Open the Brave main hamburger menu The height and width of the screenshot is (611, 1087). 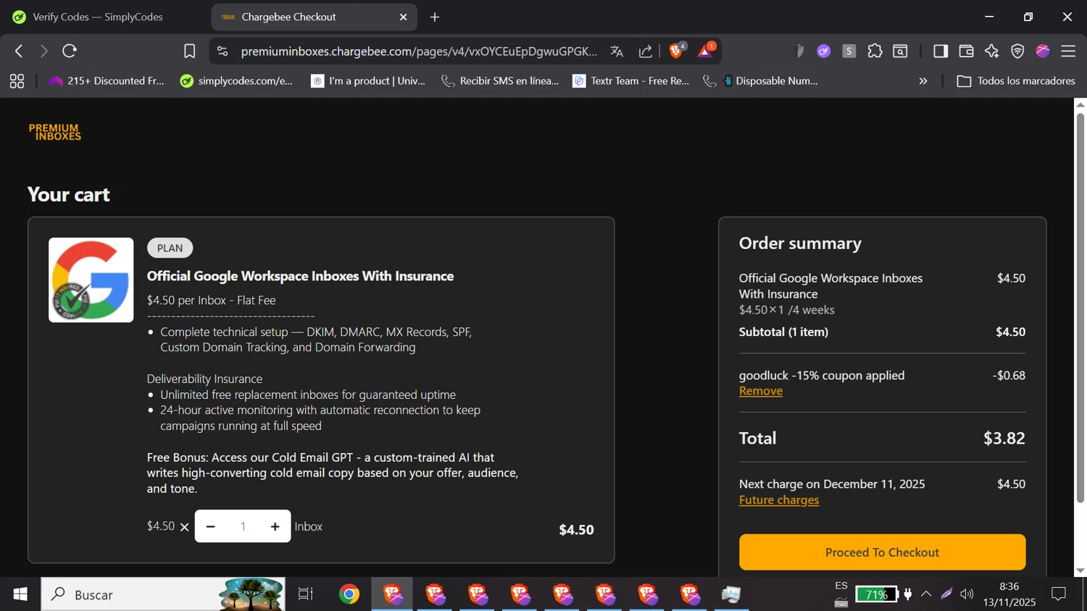(x=1068, y=51)
